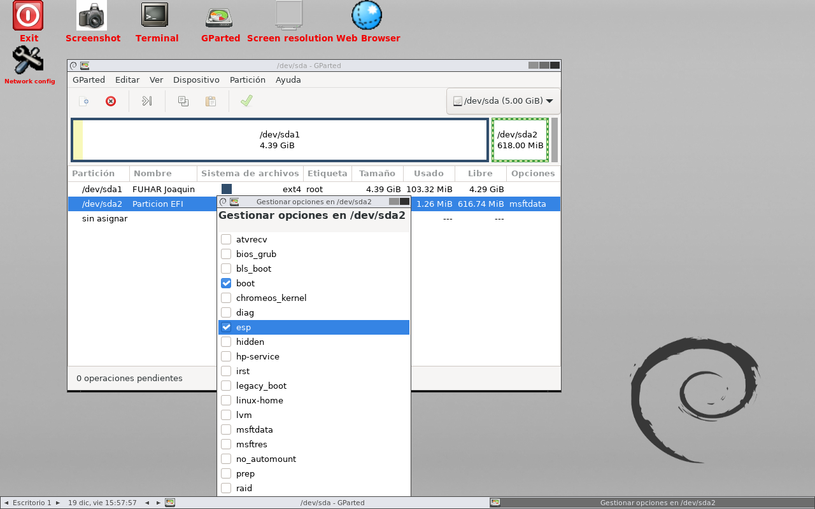
Task: Open the /dev/sda device selector dropdown
Action: tap(502, 101)
